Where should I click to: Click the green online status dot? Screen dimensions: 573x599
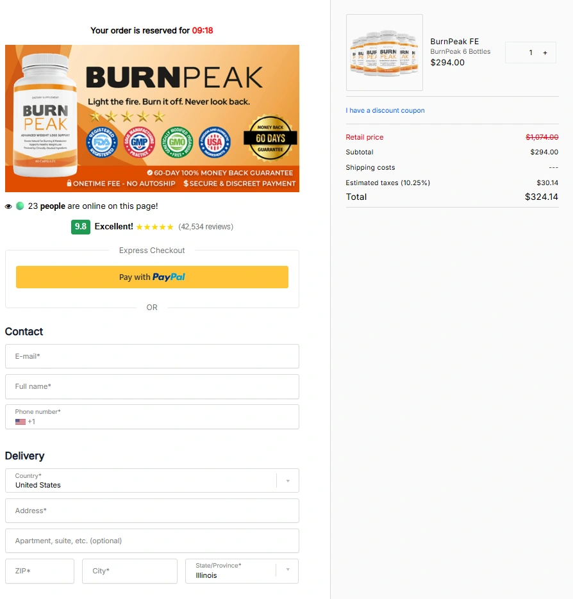(20, 206)
